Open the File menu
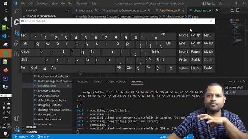 [x=23, y=3]
